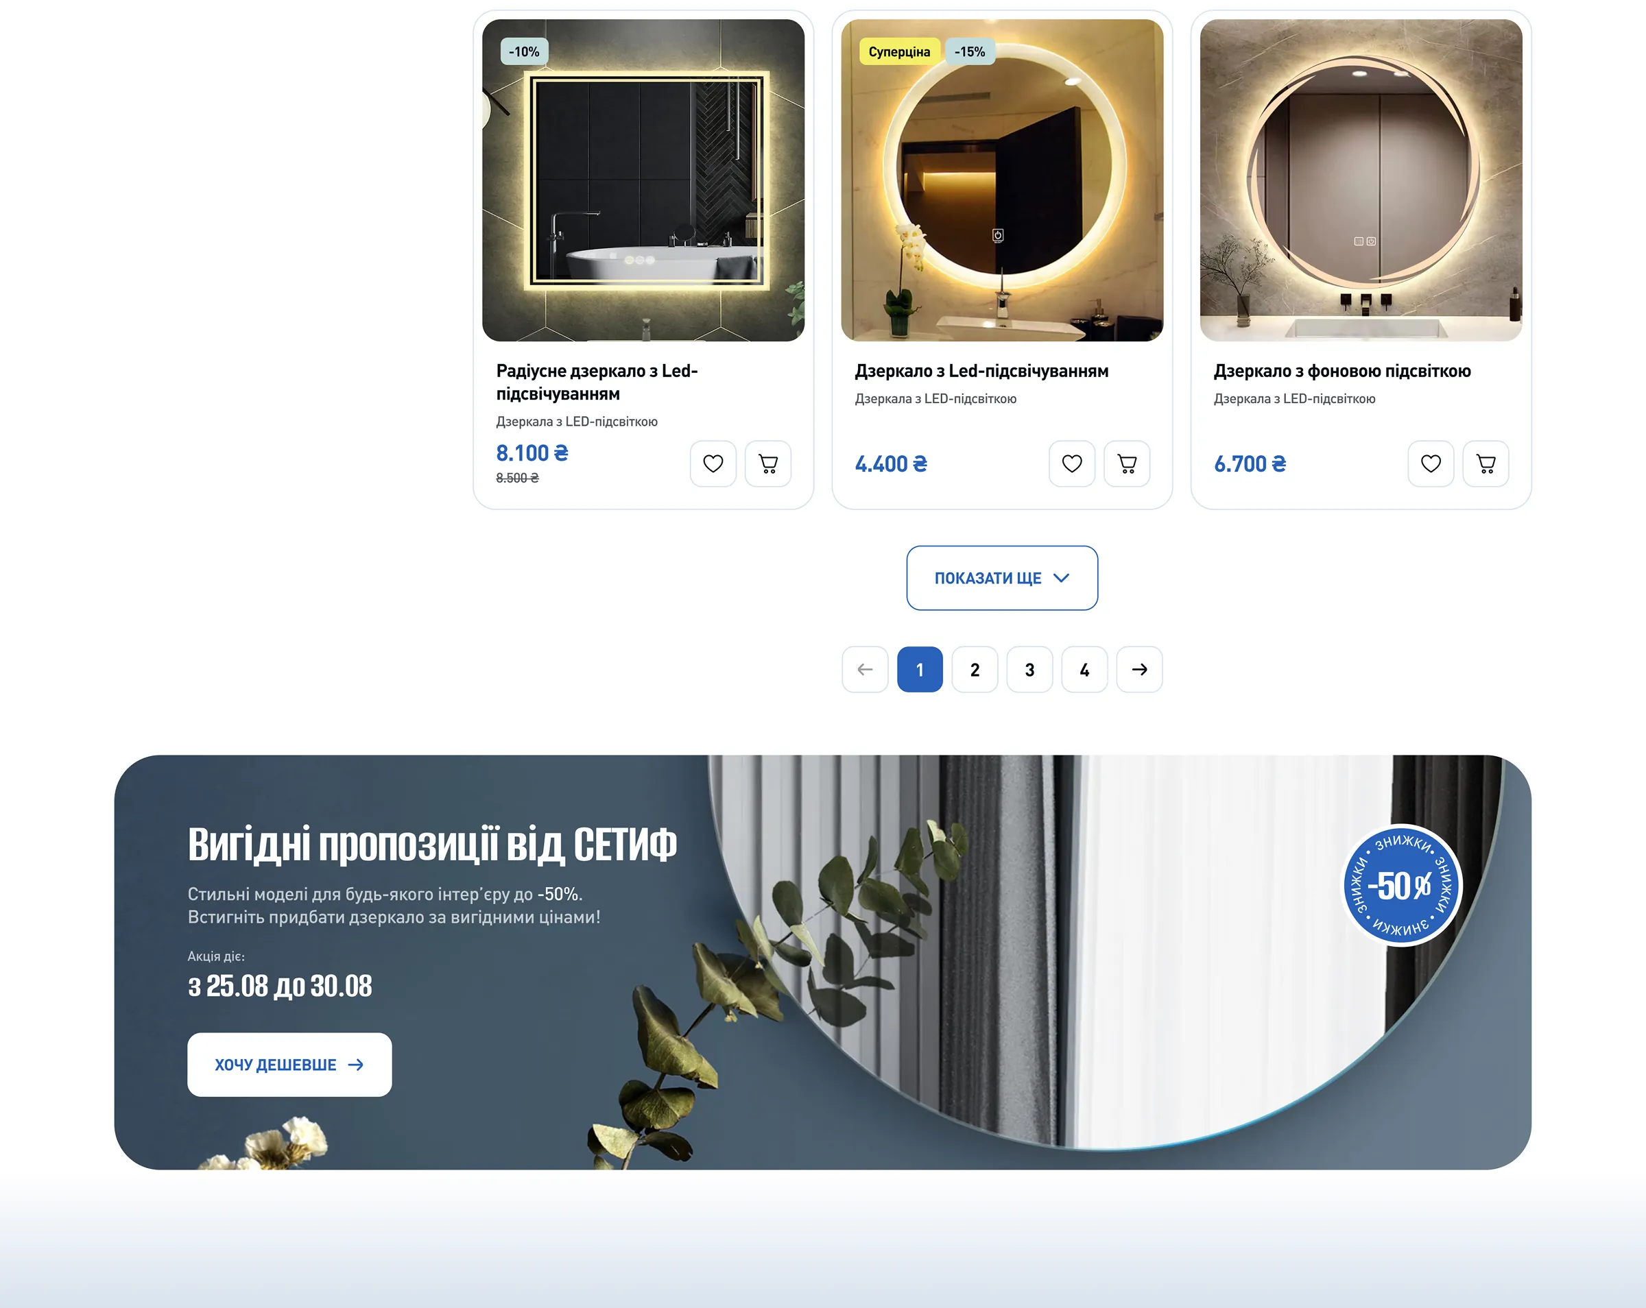Click the -50% знижки round sticker
This screenshot has width=1646, height=1308.
pos(1401,885)
